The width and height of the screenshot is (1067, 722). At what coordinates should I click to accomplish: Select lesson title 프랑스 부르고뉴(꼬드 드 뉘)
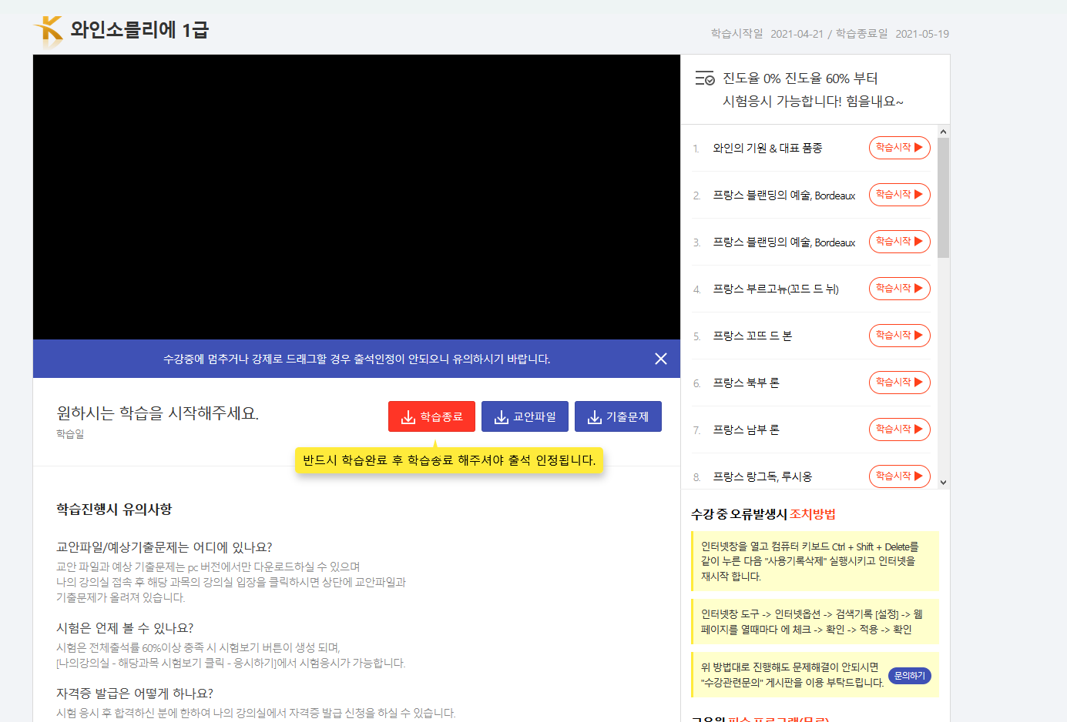776,289
